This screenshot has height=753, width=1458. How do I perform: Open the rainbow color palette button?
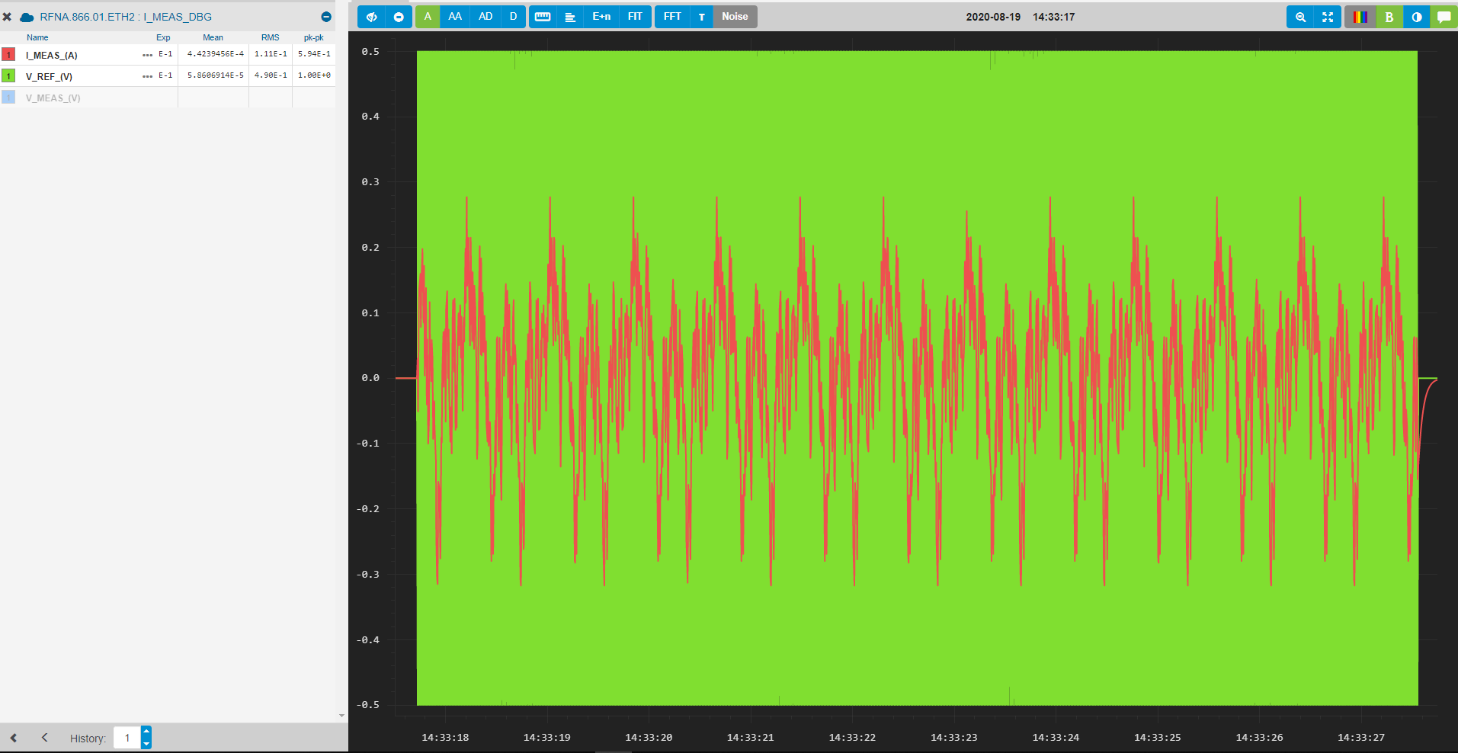click(1360, 17)
